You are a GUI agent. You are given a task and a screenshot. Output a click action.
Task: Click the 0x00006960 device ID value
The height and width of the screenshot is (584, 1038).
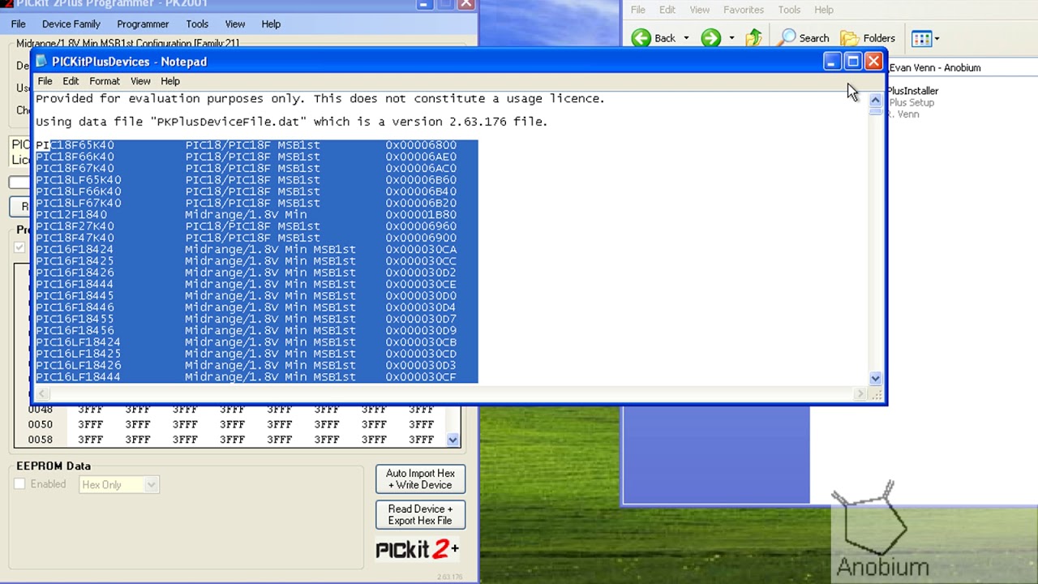point(421,226)
